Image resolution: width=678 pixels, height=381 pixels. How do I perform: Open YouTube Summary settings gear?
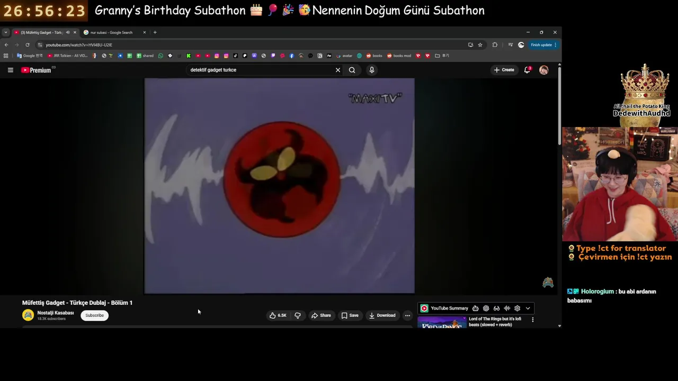click(x=518, y=309)
